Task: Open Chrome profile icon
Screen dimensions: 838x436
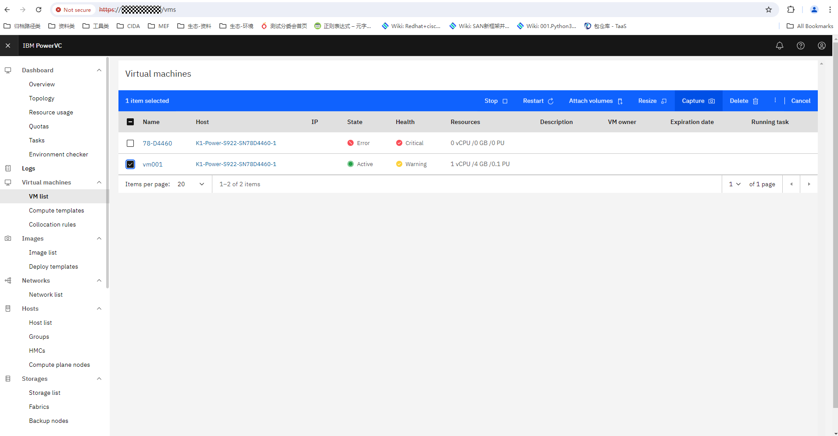Action: [x=814, y=10]
